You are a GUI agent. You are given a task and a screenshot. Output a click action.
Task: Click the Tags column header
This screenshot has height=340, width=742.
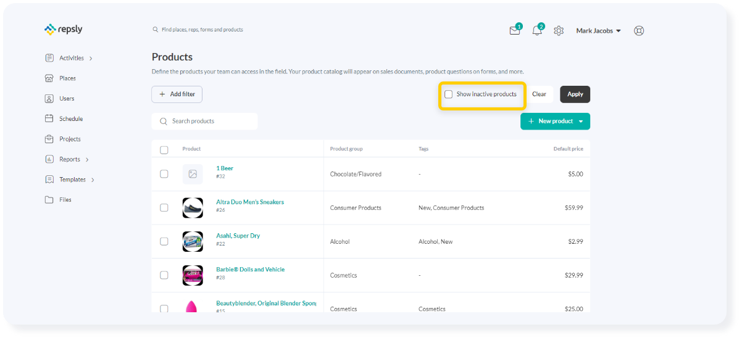pyautogui.click(x=423, y=149)
